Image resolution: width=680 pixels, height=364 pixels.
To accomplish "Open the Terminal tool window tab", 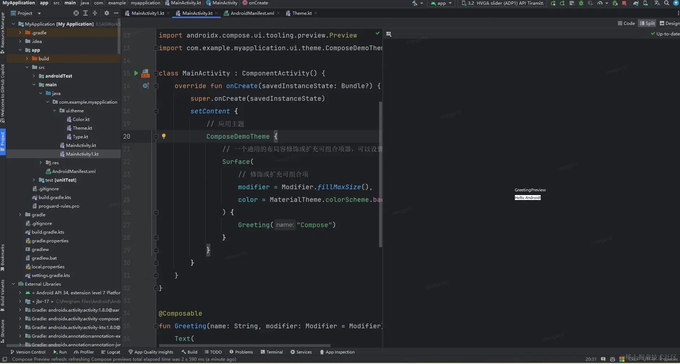I will coord(272,352).
